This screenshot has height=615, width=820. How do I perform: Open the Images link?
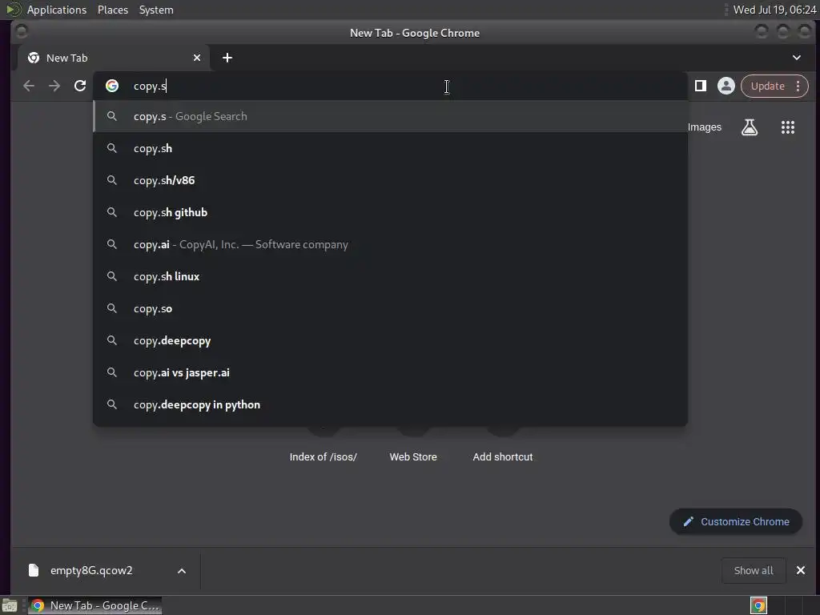[704, 127]
